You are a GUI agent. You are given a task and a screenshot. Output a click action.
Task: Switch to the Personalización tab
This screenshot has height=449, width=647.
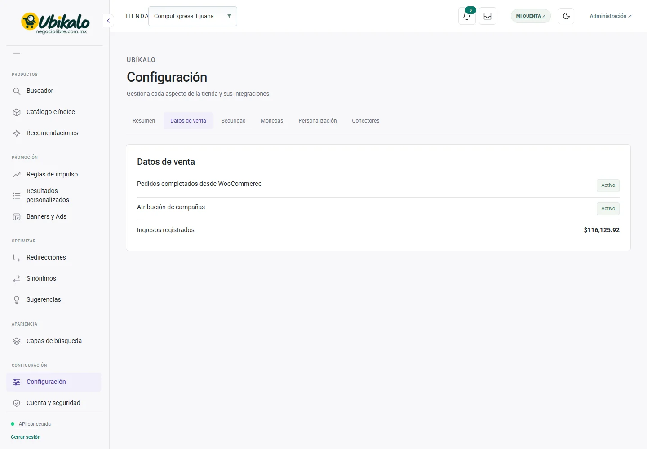(318, 121)
